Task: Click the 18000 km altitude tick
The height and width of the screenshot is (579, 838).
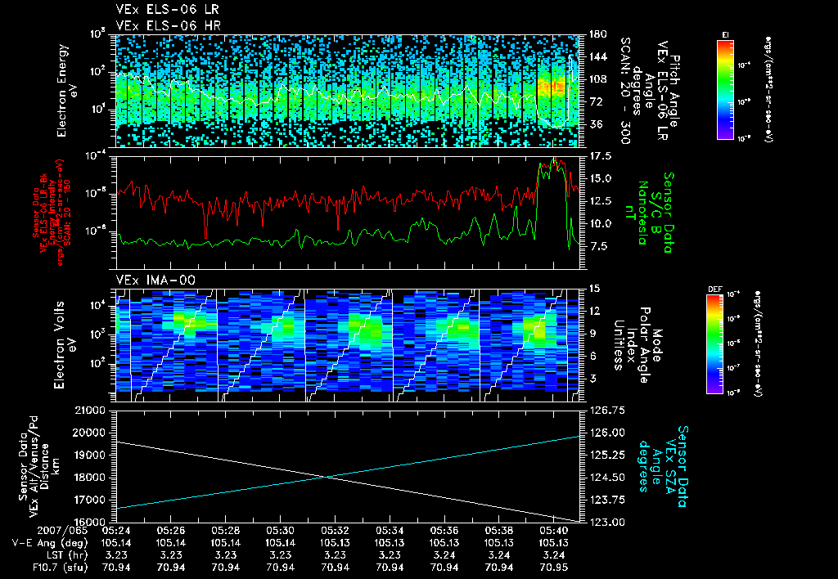Action: click(x=88, y=478)
